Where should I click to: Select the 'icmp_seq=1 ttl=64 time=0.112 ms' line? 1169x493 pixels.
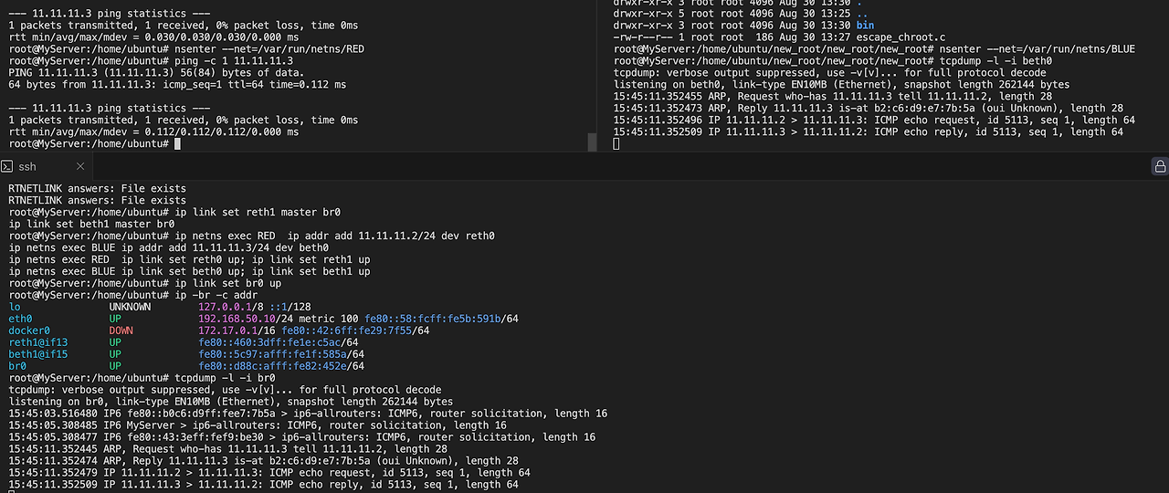click(177, 84)
